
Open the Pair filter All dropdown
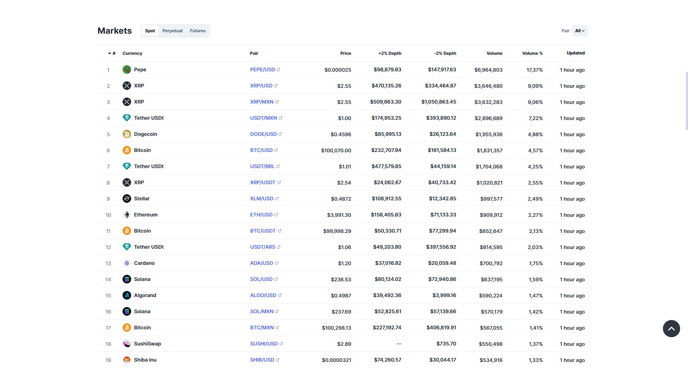pyautogui.click(x=580, y=31)
